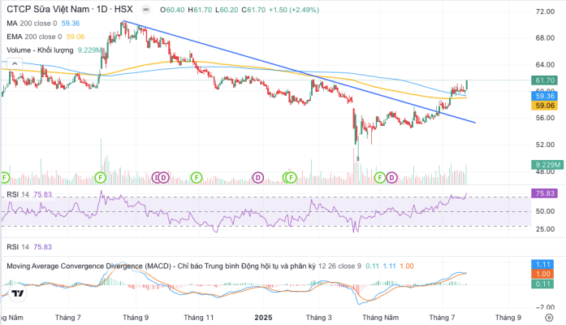The height and width of the screenshot is (325, 566).
Task: Click the O60.40 open value
Action: (172, 10)
